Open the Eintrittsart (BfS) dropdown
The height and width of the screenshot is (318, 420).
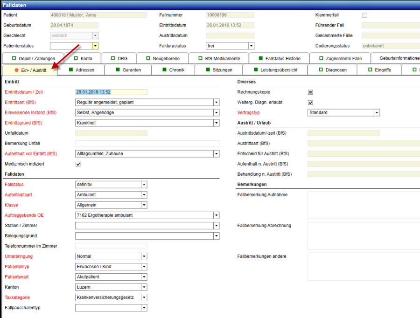pyautogui.click(x=216, y=103)
